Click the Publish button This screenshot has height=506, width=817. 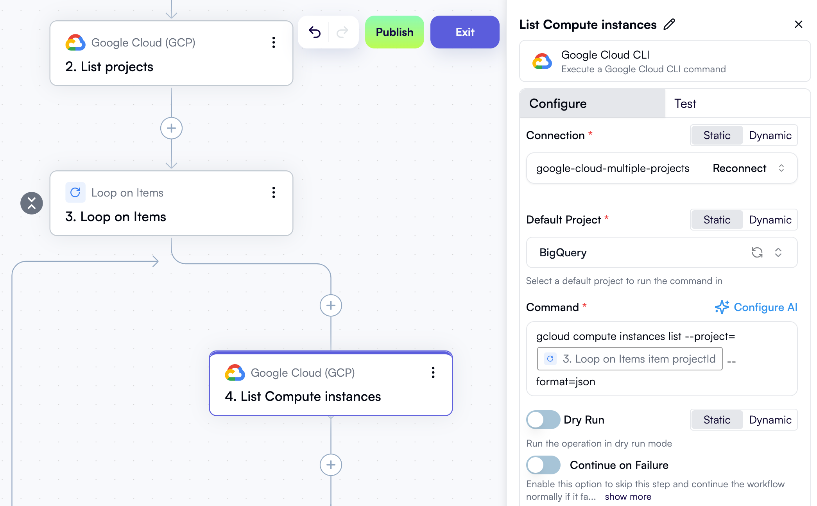pos(394,32)
